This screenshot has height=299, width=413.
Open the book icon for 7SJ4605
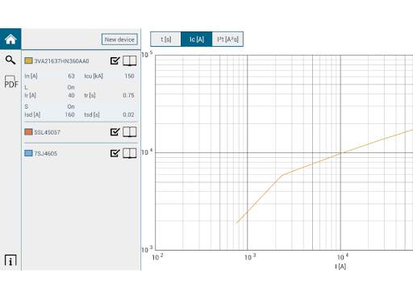click(130, 153)
